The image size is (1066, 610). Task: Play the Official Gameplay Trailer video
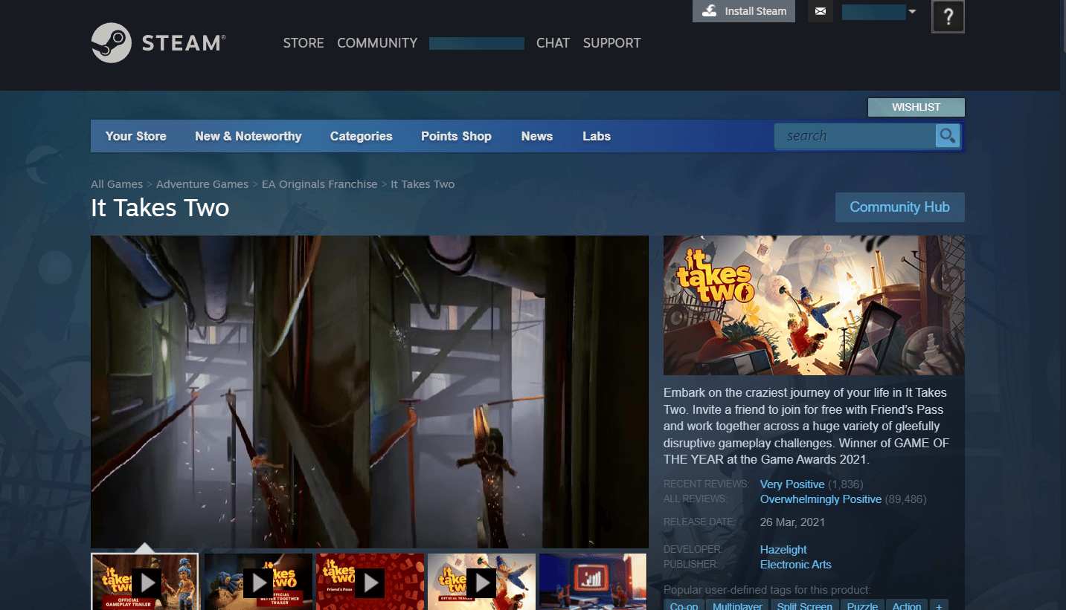(x=146, y=582)
